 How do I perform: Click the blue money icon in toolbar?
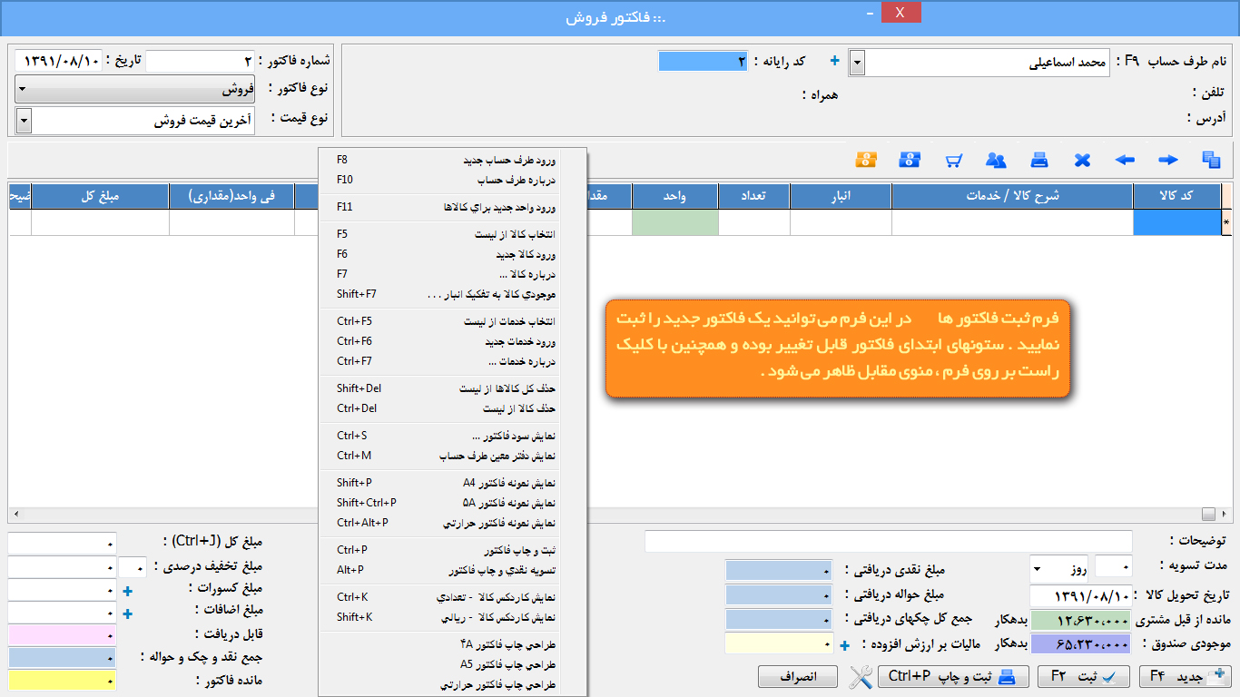[x=910, y=160]
